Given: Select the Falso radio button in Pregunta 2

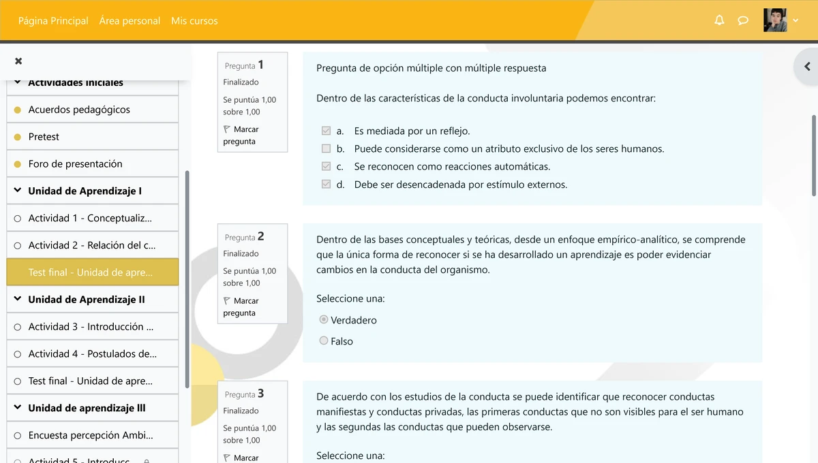Looking at the screenshot, I should coord(323,341).
